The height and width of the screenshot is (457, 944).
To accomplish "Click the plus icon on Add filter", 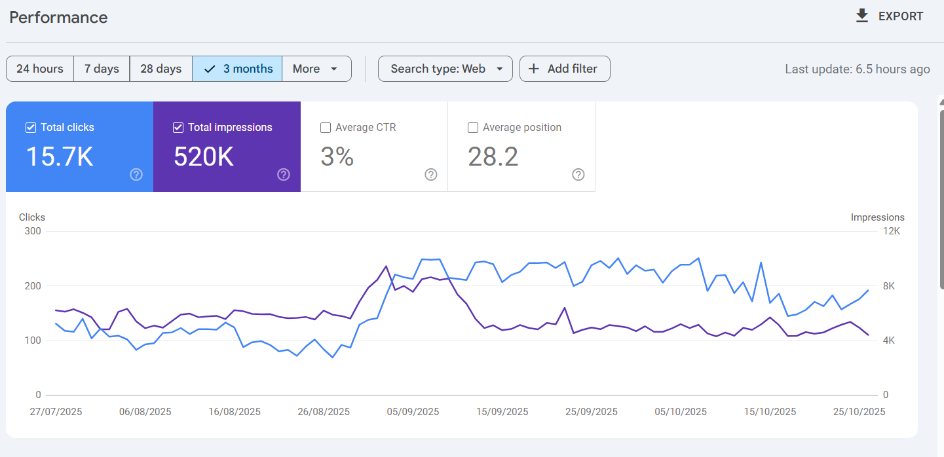I will click(534, 68).
